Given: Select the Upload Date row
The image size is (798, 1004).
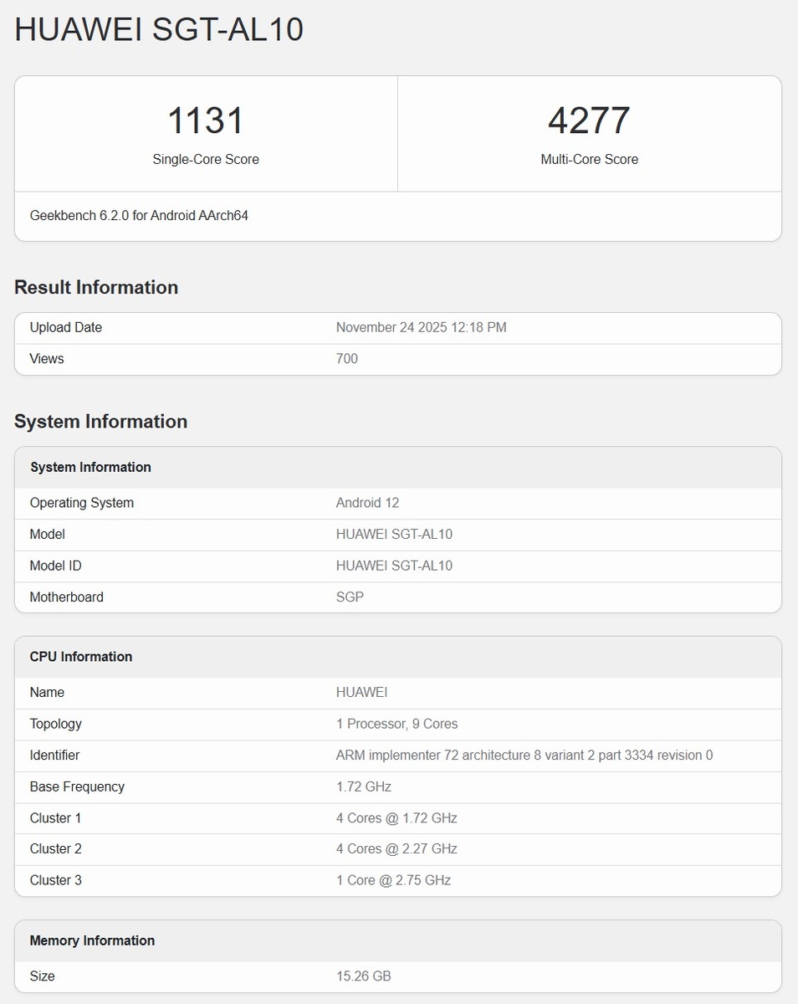Looking at the screenshot, I should click(397, 327).
